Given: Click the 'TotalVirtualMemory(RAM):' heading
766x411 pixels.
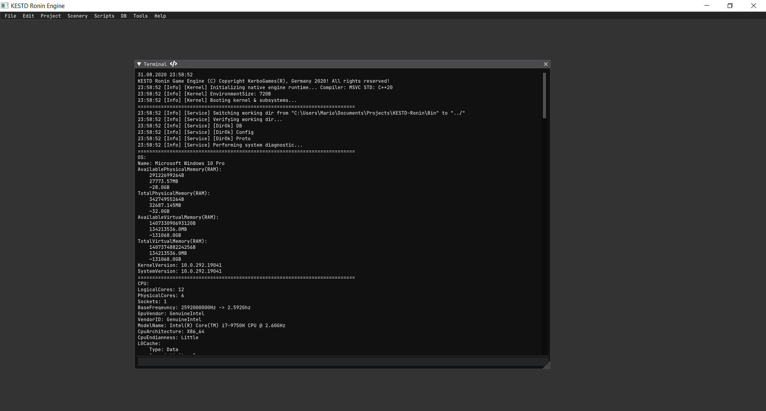Looking at the screenshot, I should click(x=172, y=241).
